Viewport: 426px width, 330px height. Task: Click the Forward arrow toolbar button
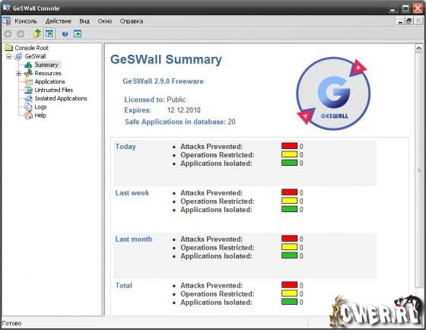(x=21, y=34)
